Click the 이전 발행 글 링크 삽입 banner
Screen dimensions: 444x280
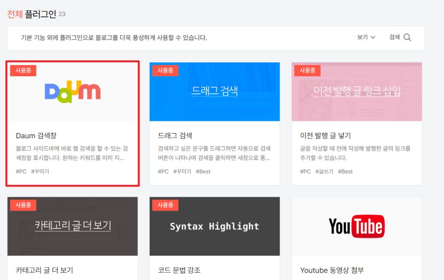click(356, 91)
